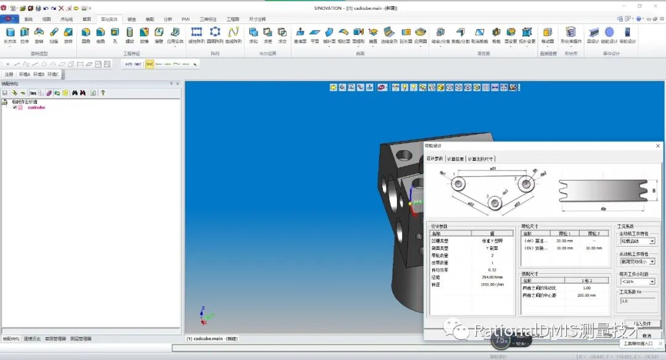
Task: Expand the 面变更 dropdown arrow
Action: point(511,46)
